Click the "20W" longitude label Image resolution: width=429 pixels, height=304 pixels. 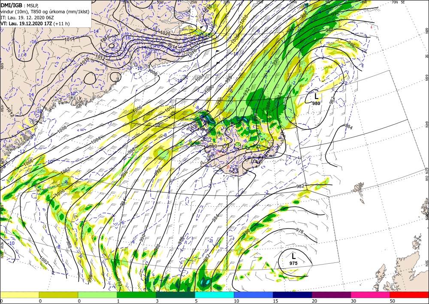(227, 2)
